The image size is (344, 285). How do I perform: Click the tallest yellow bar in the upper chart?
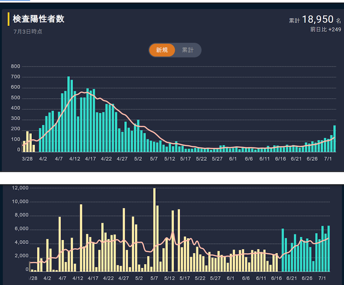(x=28, y=142)
